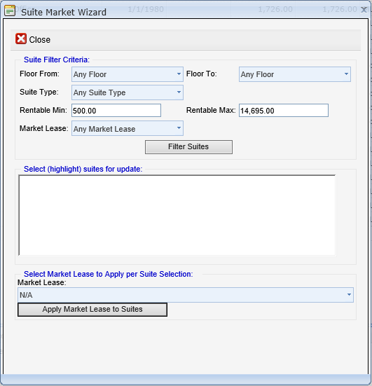Click the Rentable Min input field
The image size is (372, 386).
click(x=116, y=110)
